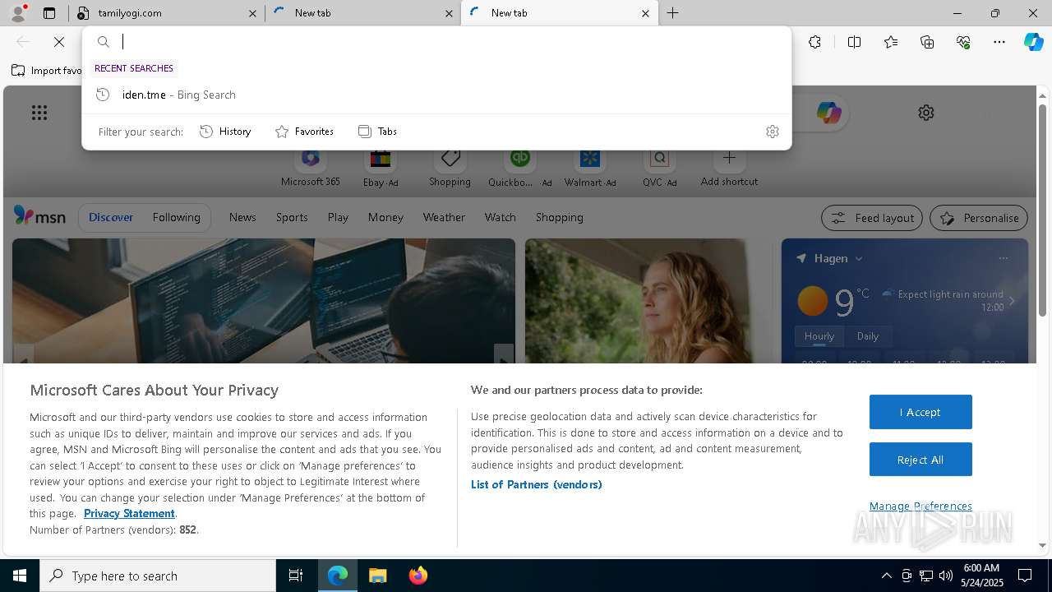This screenshot has height=592, width=1052.
Task: Open the Sports category
Action: 292,218
